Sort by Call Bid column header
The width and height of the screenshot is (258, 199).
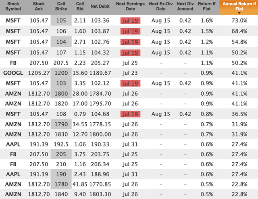click(80, 6)
